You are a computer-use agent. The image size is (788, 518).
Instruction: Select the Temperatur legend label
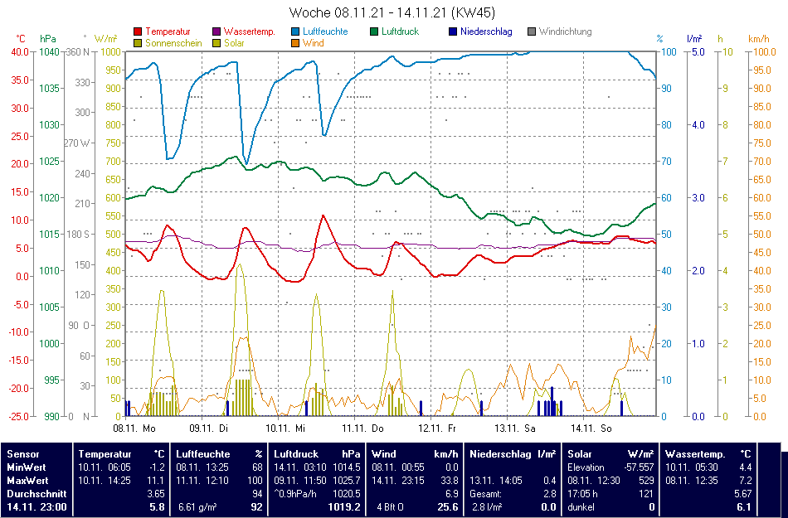168,31
